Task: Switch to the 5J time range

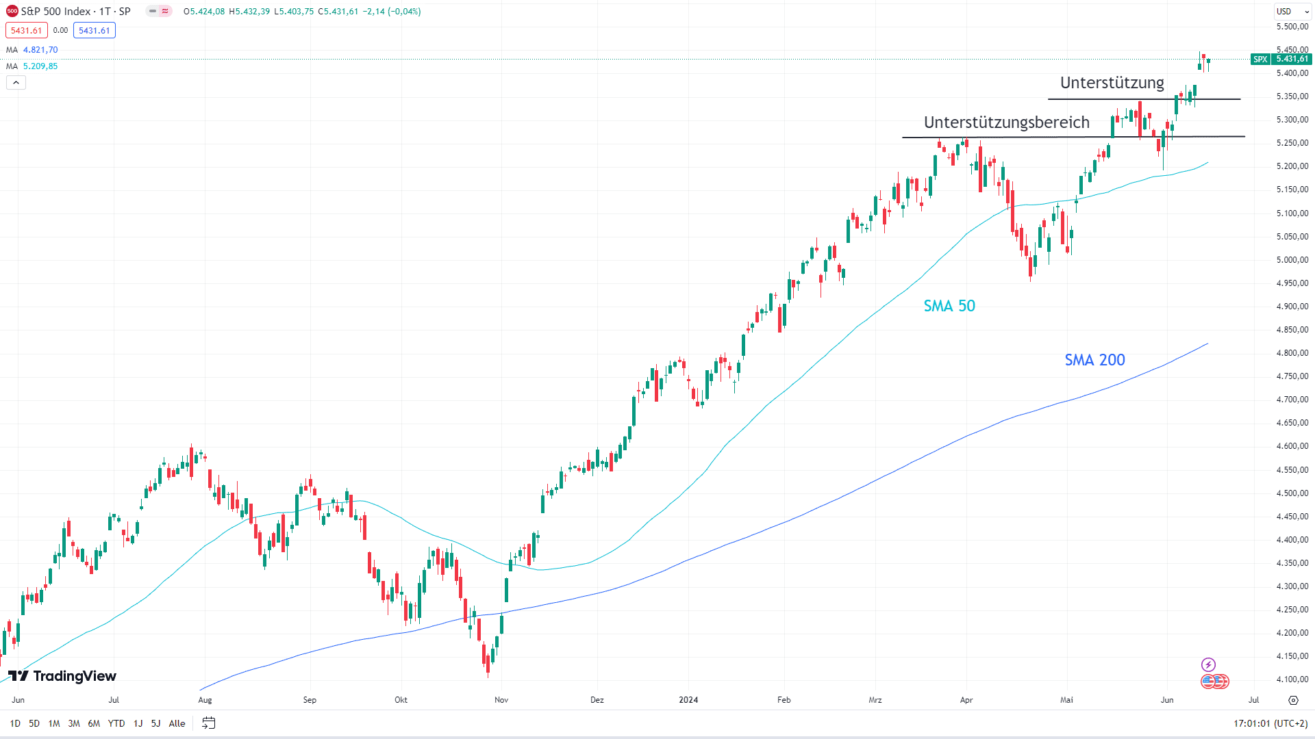Action: pyautogui.click(x=155, y=723)
